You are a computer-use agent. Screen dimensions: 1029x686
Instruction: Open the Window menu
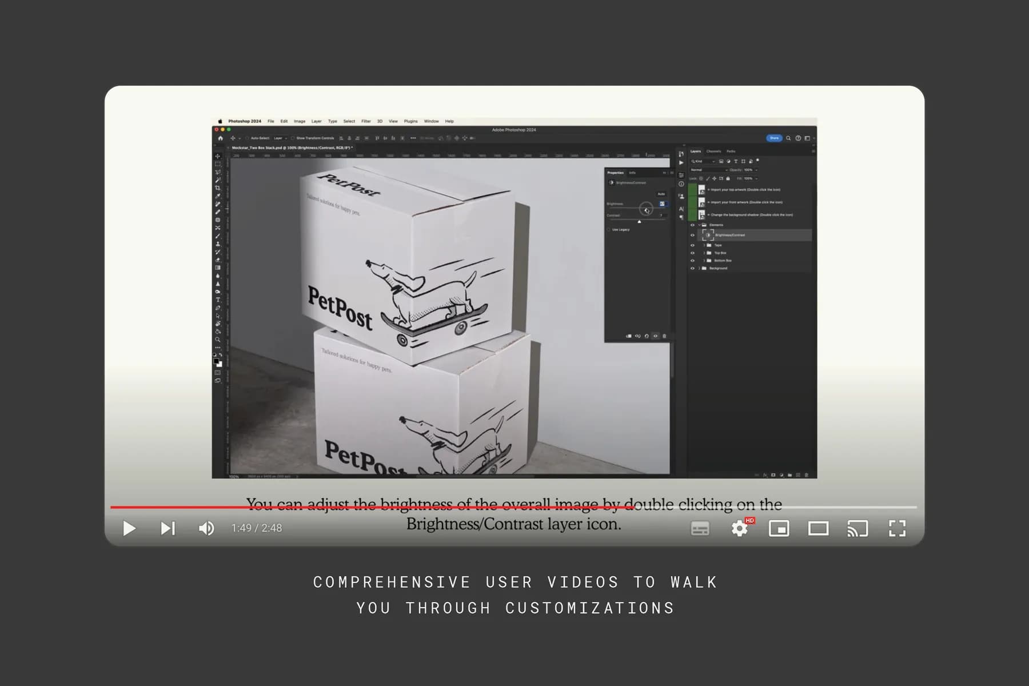click(x=432, y=121)
